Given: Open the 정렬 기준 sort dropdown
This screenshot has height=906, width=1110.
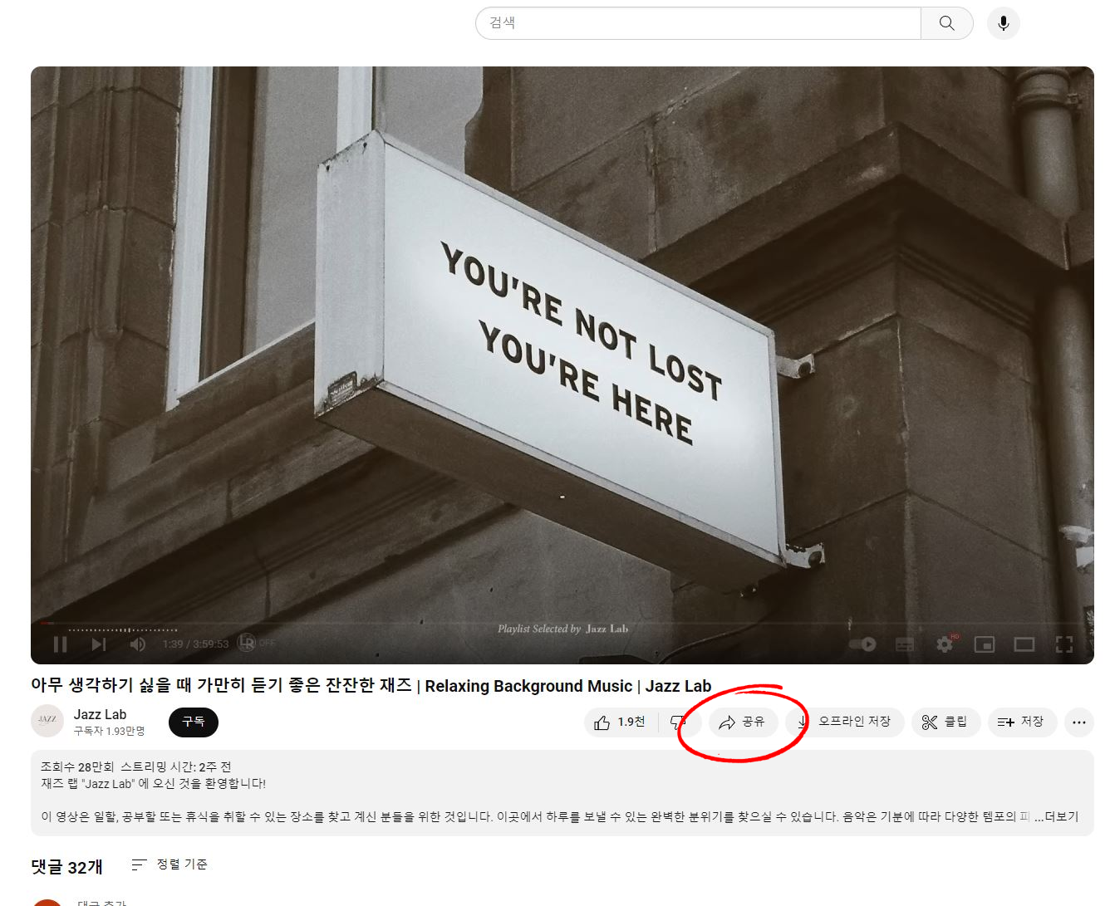Looking at the screenshot, I should 170,864.
